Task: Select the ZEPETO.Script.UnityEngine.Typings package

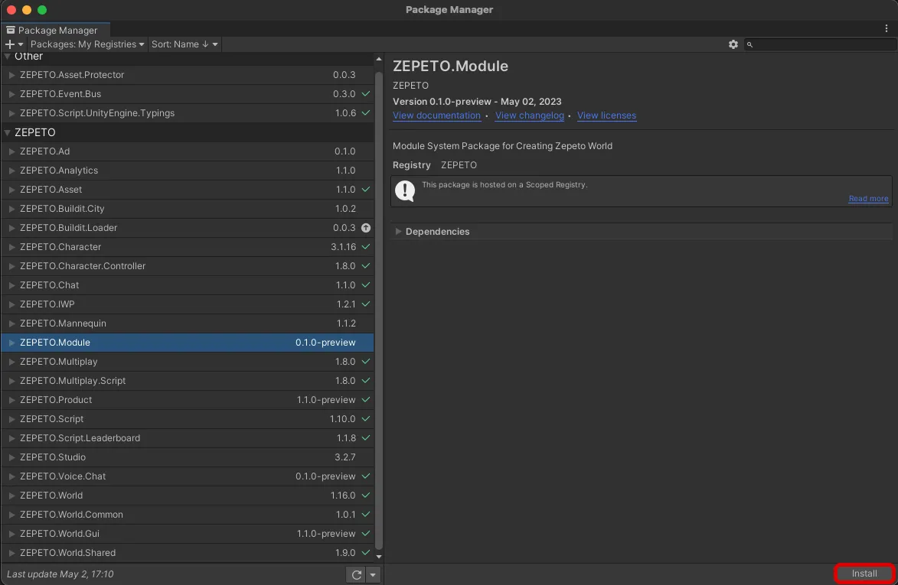Action: point(188,113)
